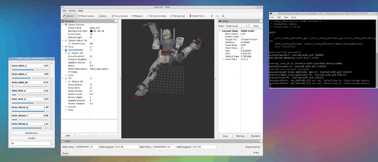The width and height of the screenshot is (378, 162).
Task: Activate the Publish Point tool
Action: (197, 16)
